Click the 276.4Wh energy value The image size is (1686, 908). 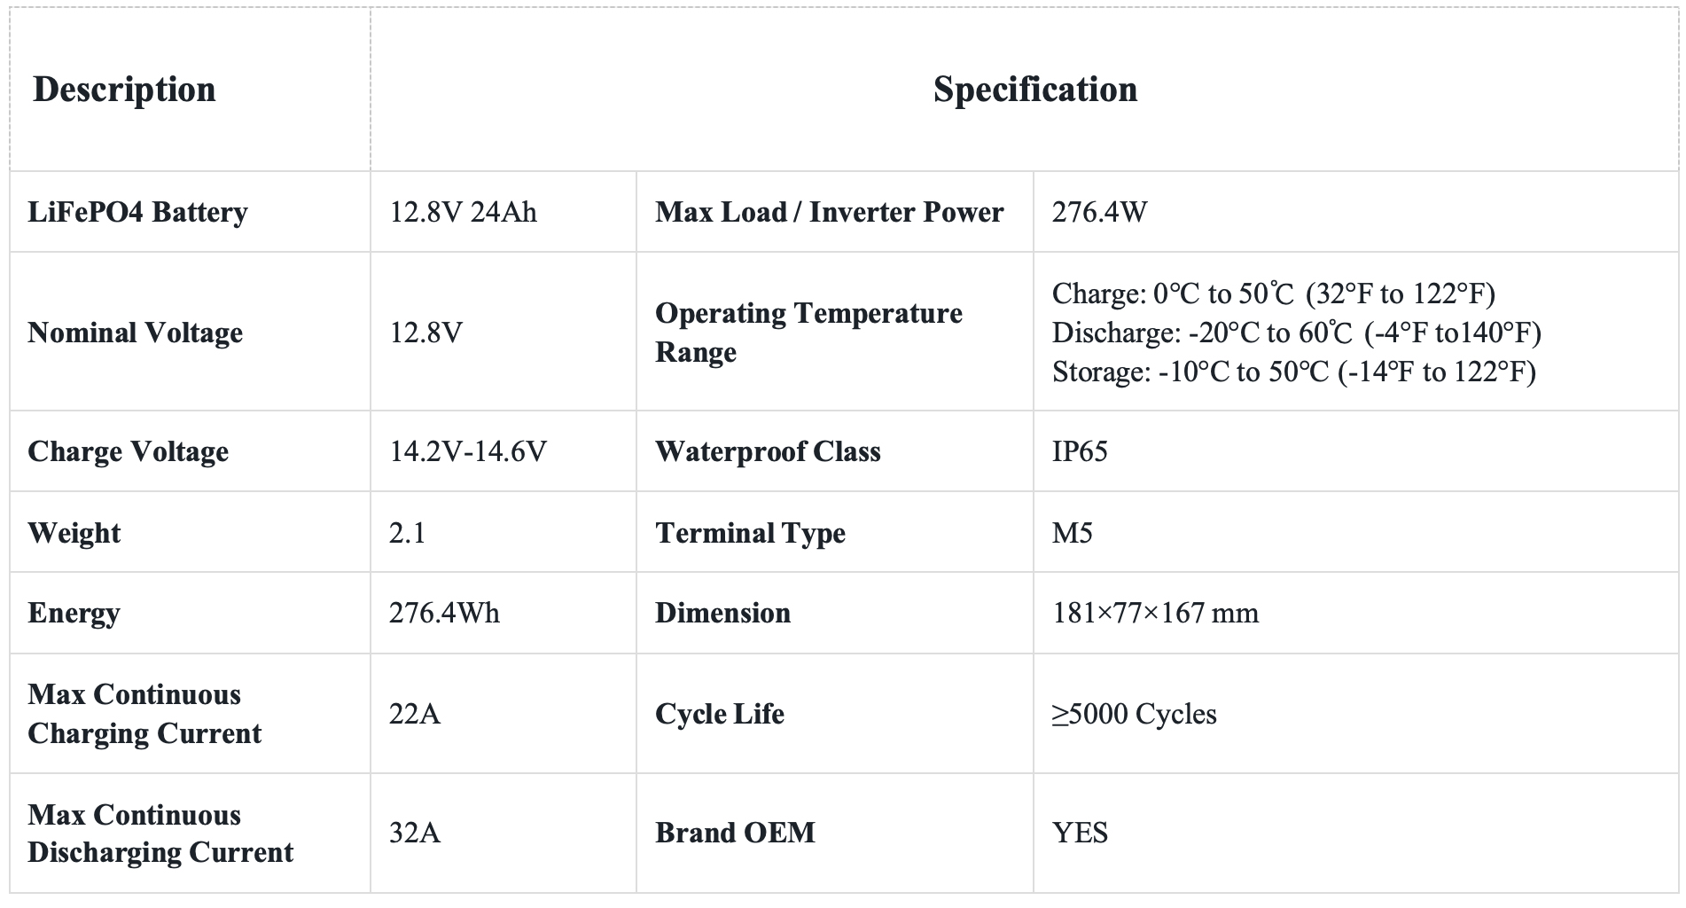click(x=444, y=613)
